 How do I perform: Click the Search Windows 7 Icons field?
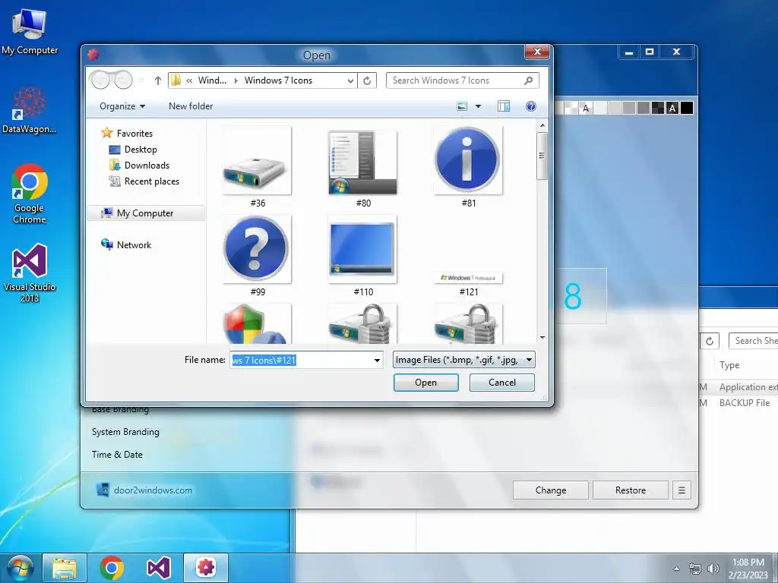462,80
